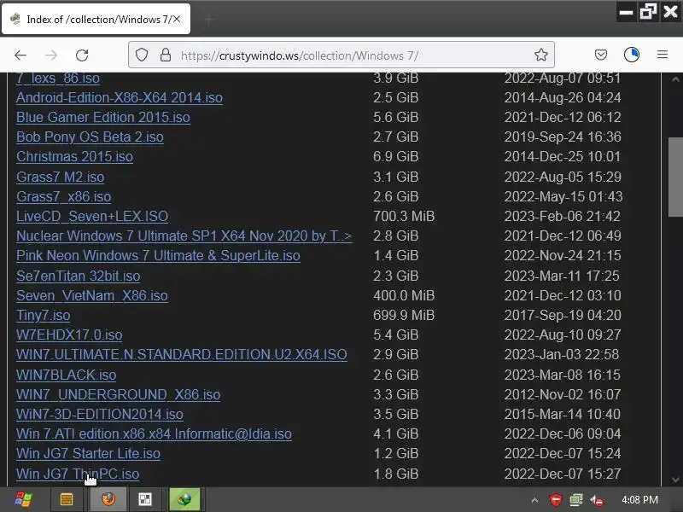683x512 pixels.
Task: Go back to the previous page
Action: 20,55
